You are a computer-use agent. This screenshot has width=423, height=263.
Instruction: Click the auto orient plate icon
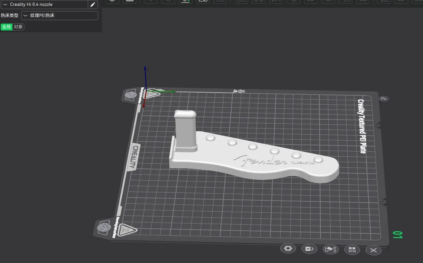click(330, 249)
